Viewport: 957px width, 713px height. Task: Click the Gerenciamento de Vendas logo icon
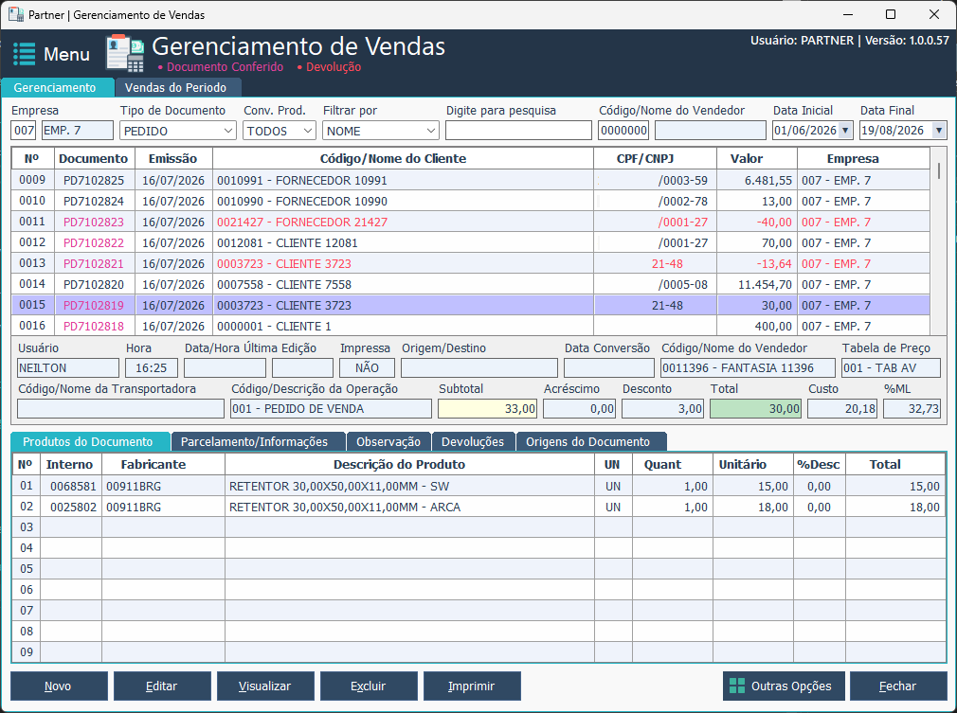125,53
